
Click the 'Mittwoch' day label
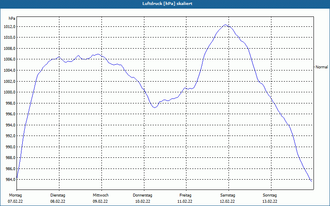point(101,195)
